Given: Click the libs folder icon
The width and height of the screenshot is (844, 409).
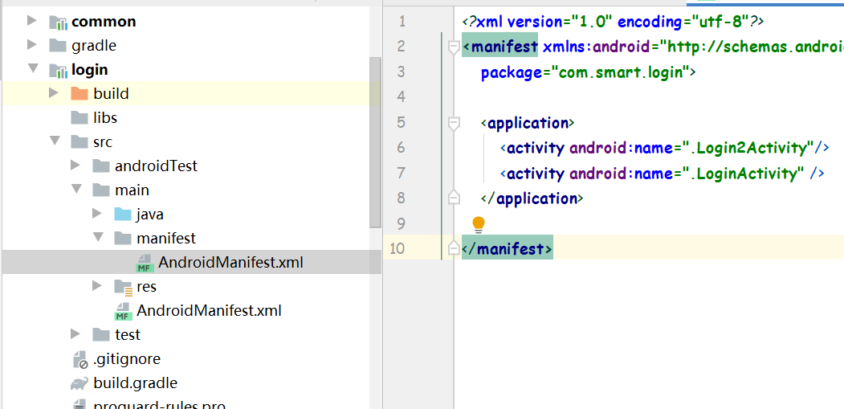Looking at the screenshot, I should 80,117.
